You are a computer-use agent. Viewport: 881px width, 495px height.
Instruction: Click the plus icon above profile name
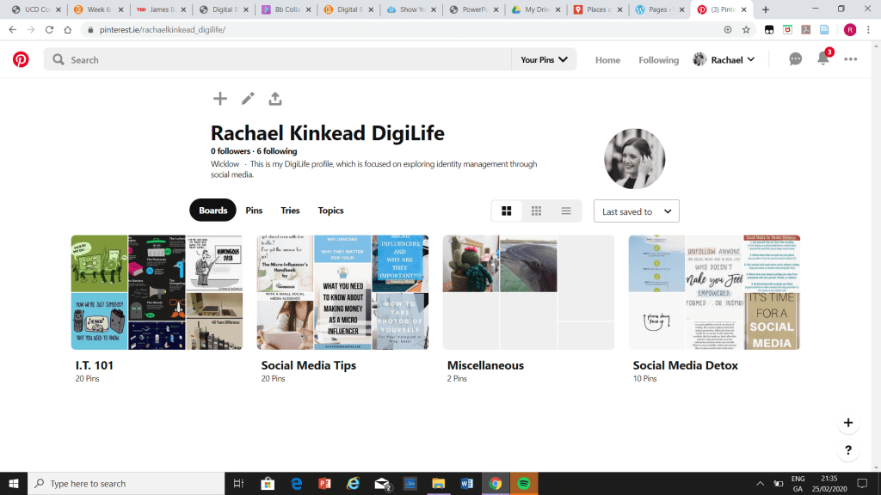pyautogui.click(x=220, y=99)
